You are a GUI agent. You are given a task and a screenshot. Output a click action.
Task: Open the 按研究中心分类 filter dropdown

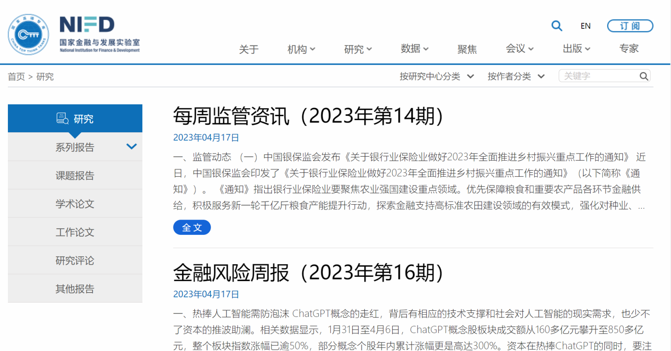pyautogui.click(x=436, y=76)
